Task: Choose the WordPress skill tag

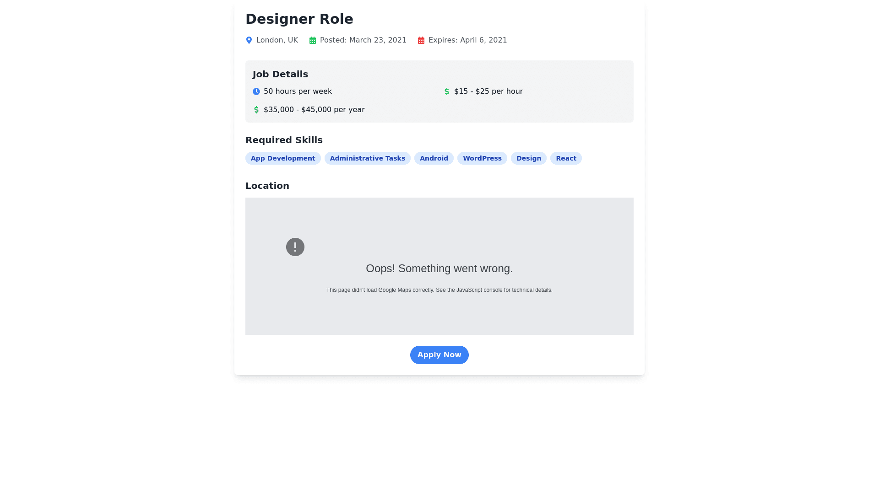Action: (482, 158)
